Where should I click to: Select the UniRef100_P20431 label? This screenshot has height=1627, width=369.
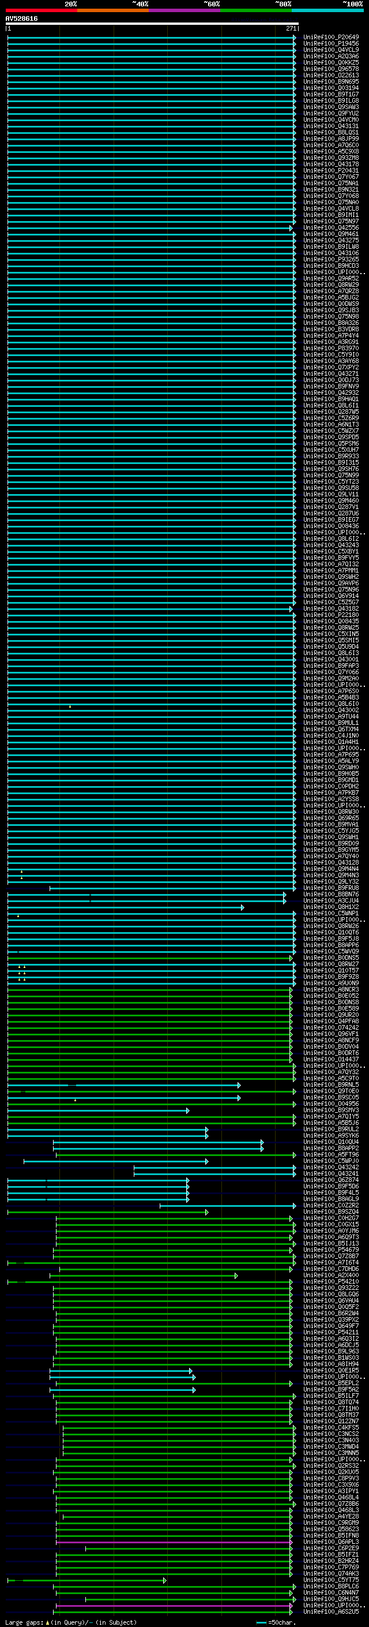331,170
